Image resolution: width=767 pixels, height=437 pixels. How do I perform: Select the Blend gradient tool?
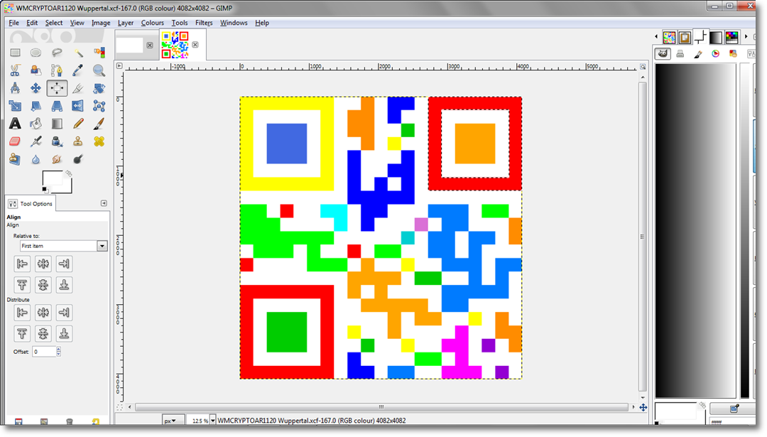tap(57, 124)
